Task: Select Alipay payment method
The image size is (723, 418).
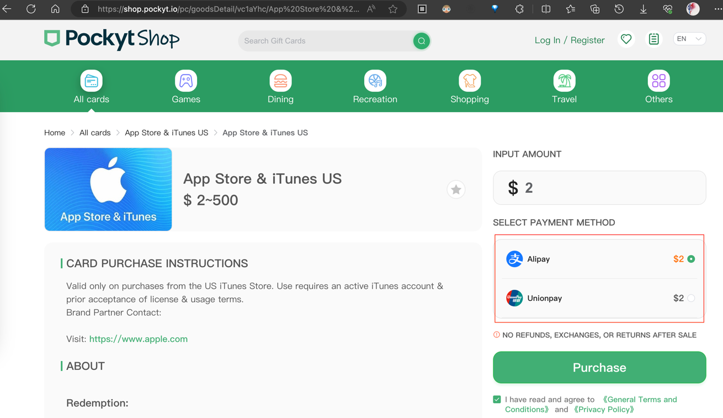Action: [691, 259]
